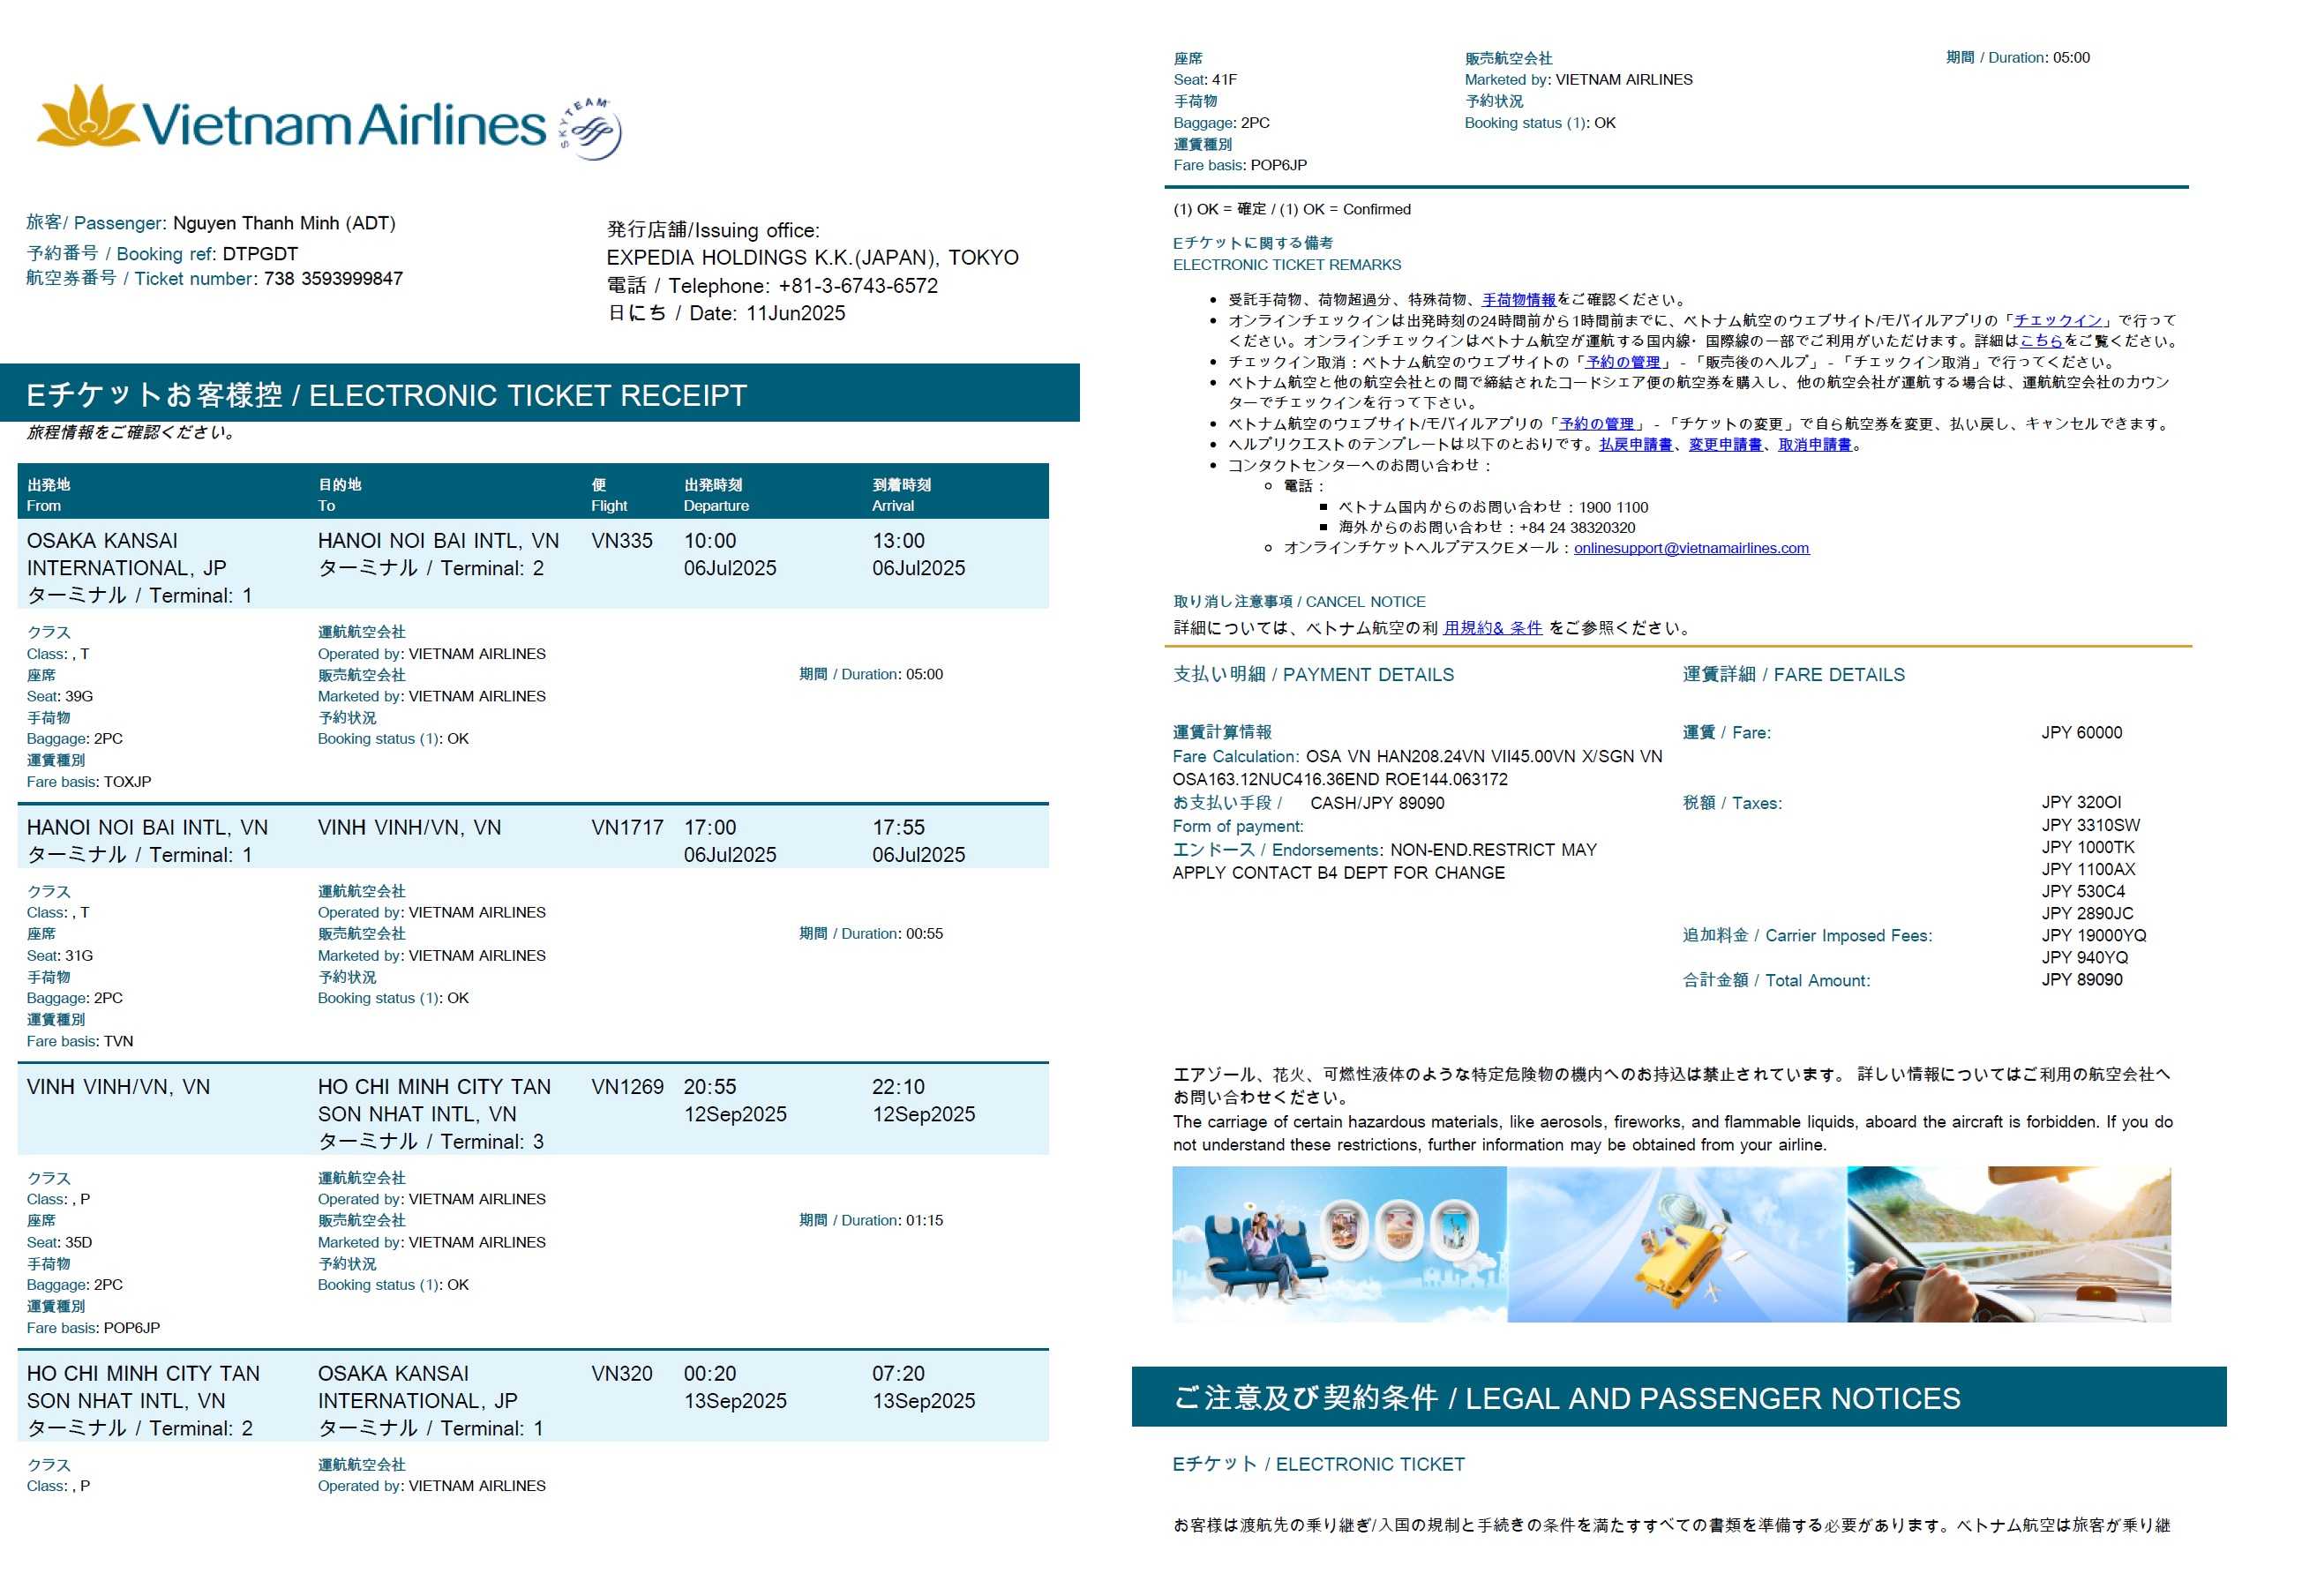This screenshot has height=1596, width=2302.
Task: Click the Payment Details section heading
Action: click(1313, 675)
